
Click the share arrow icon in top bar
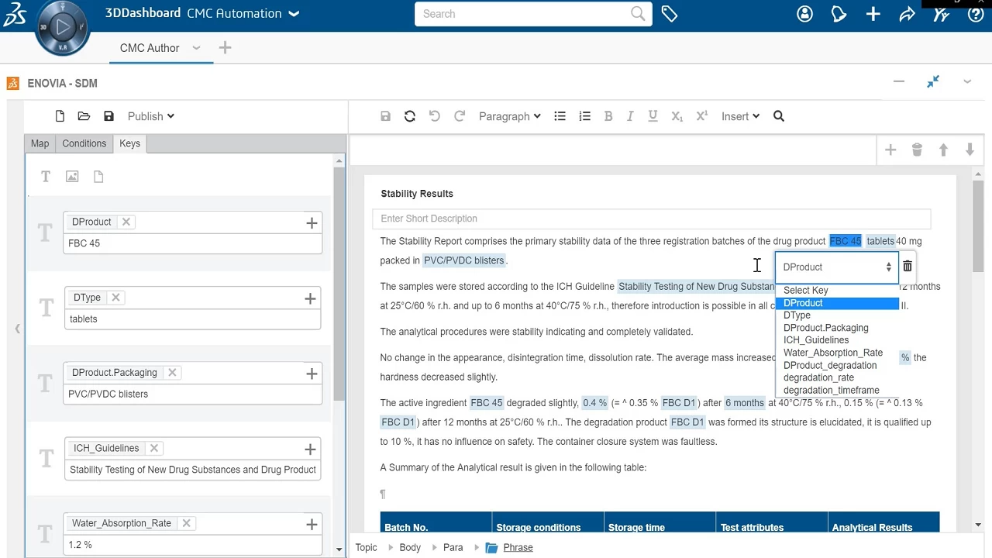[x=907, y=14]
